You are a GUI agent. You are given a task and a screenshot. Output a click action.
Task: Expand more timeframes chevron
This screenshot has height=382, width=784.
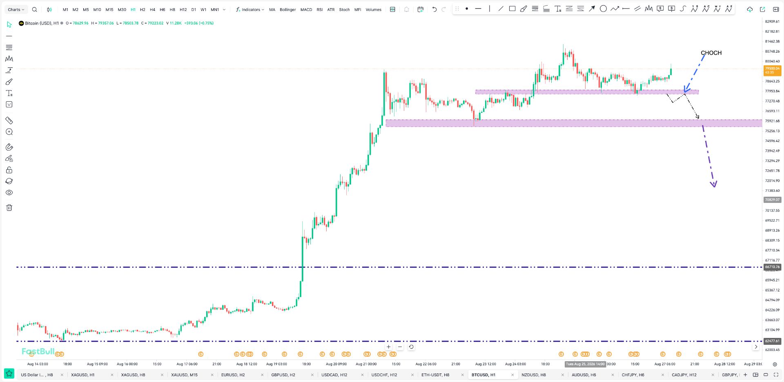[224, 9]
